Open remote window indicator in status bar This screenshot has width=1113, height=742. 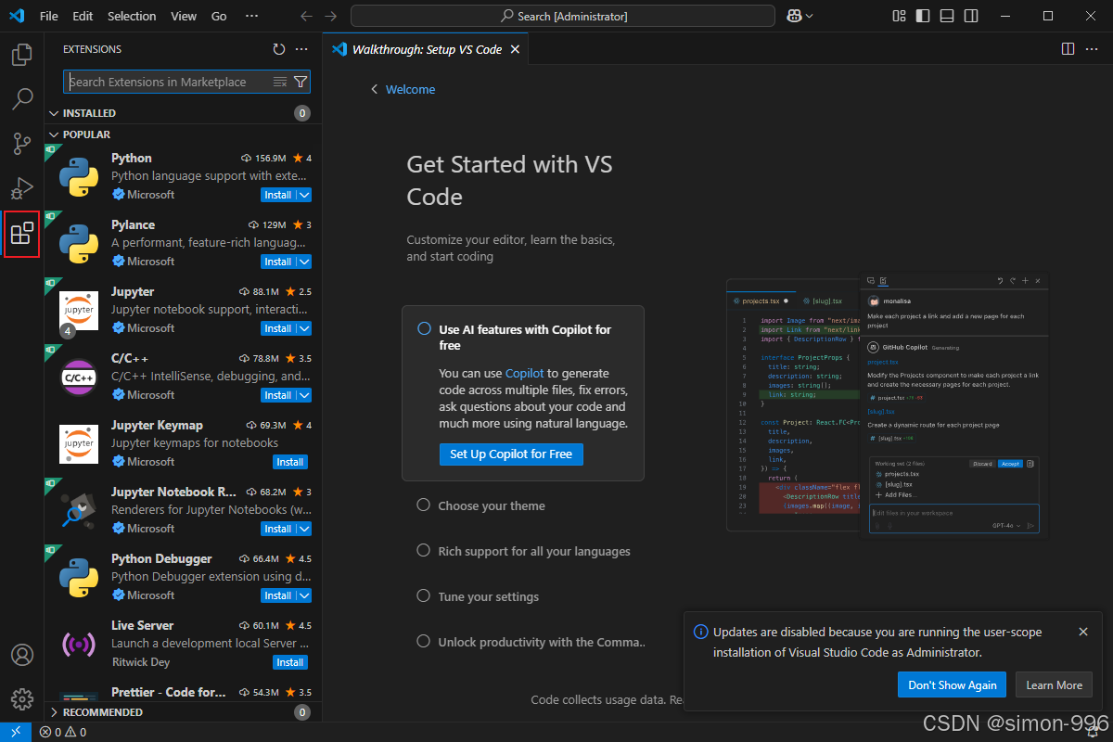16,732
